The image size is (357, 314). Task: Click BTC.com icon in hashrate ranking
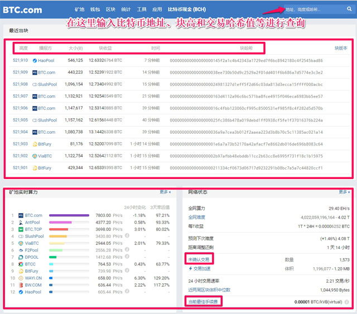[21, 215]
